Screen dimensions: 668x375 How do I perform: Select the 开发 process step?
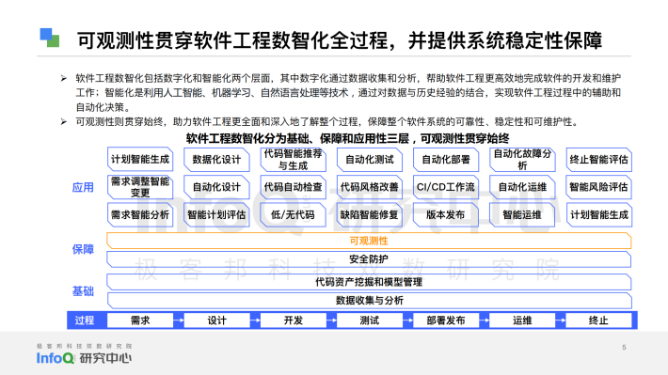click(x=294, y=320)
